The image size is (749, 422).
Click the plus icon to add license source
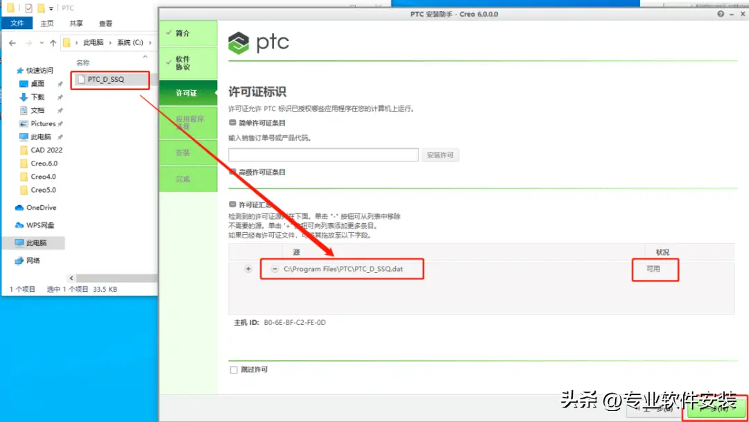point(248,269)
